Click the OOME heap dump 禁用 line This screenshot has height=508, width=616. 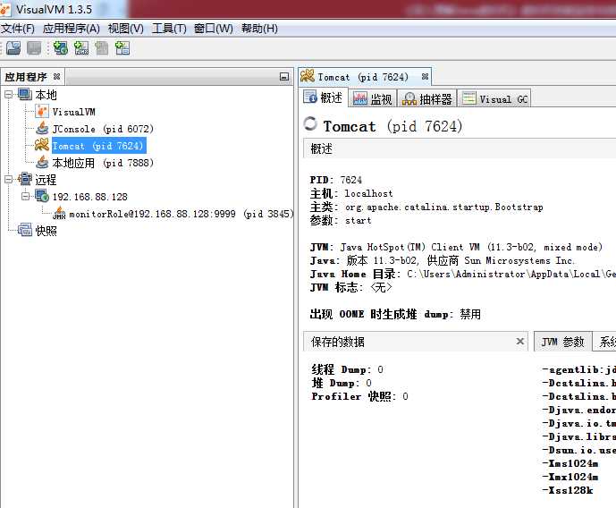click(x=395, y=314)
